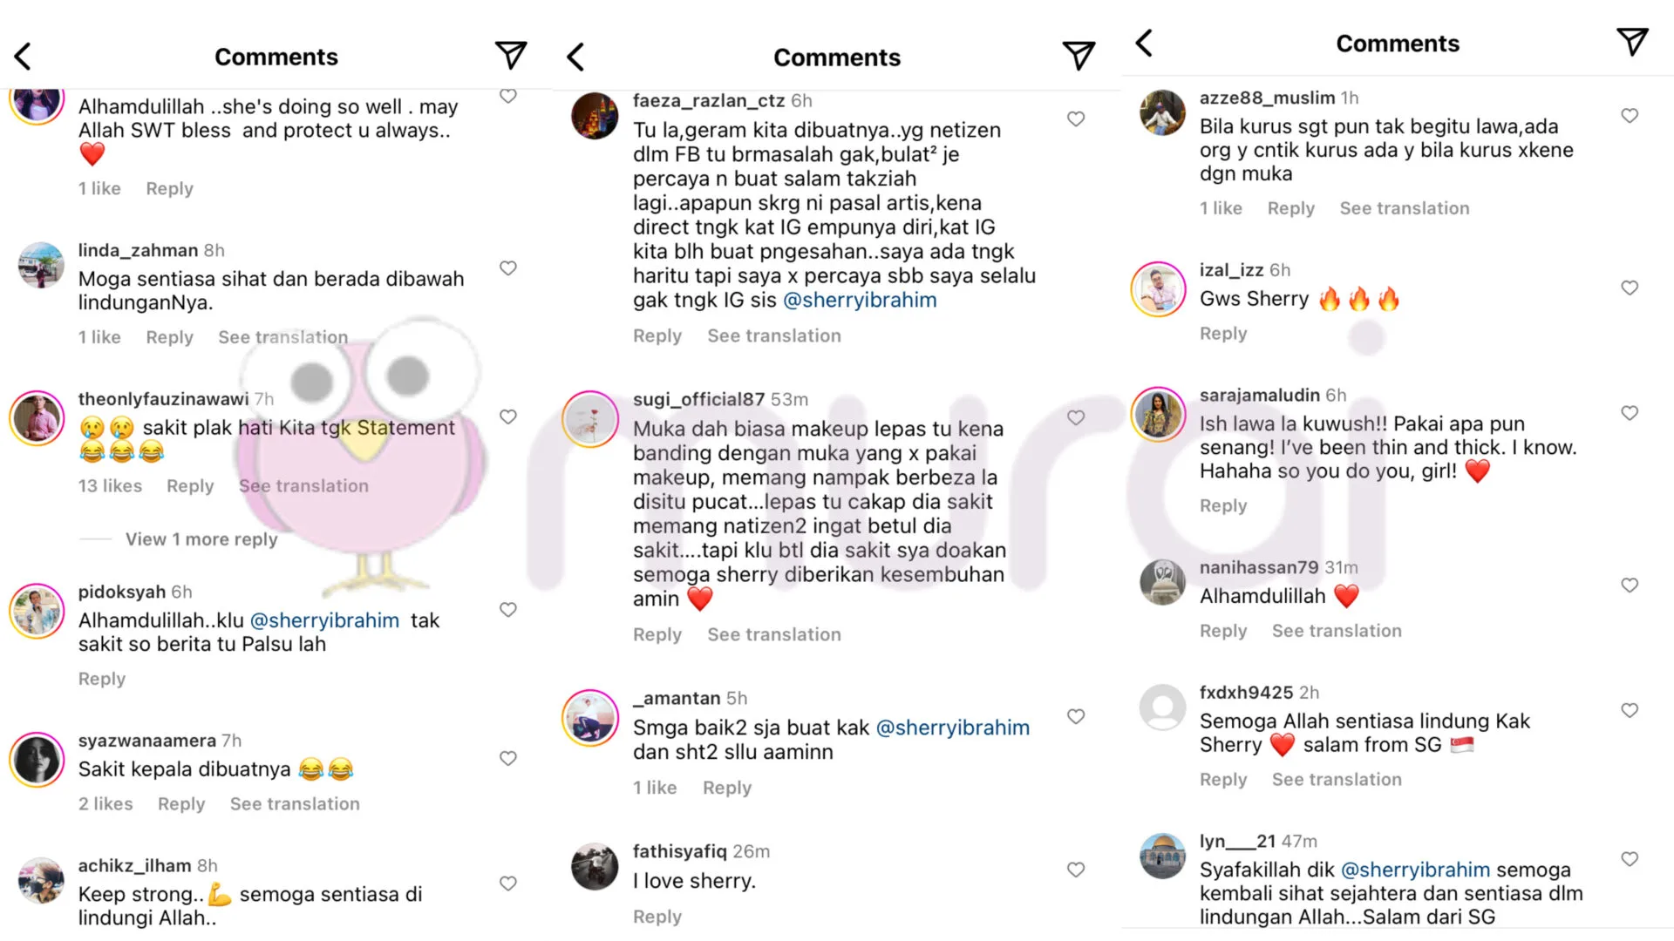Viewport: 1674px width, 941px height.
Task: Like linda_zahman's comment with the heart
Action: [x=508, y=268]
